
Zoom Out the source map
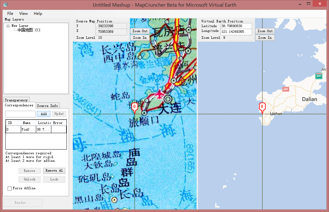140,31
